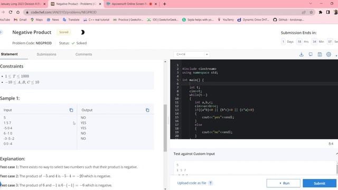
Task: Click the reset code icon above the editor
Action: pyautogui.click(x=311, y=54)
